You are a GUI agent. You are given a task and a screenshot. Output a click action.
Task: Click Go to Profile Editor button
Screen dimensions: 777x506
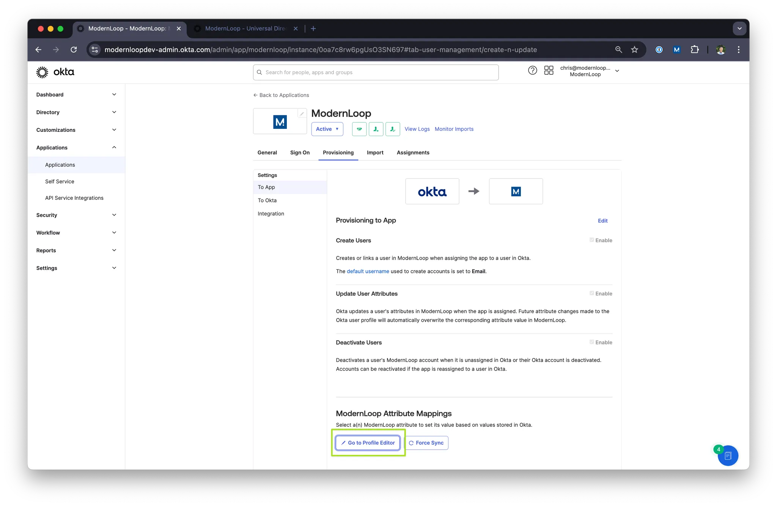point(368,443)
